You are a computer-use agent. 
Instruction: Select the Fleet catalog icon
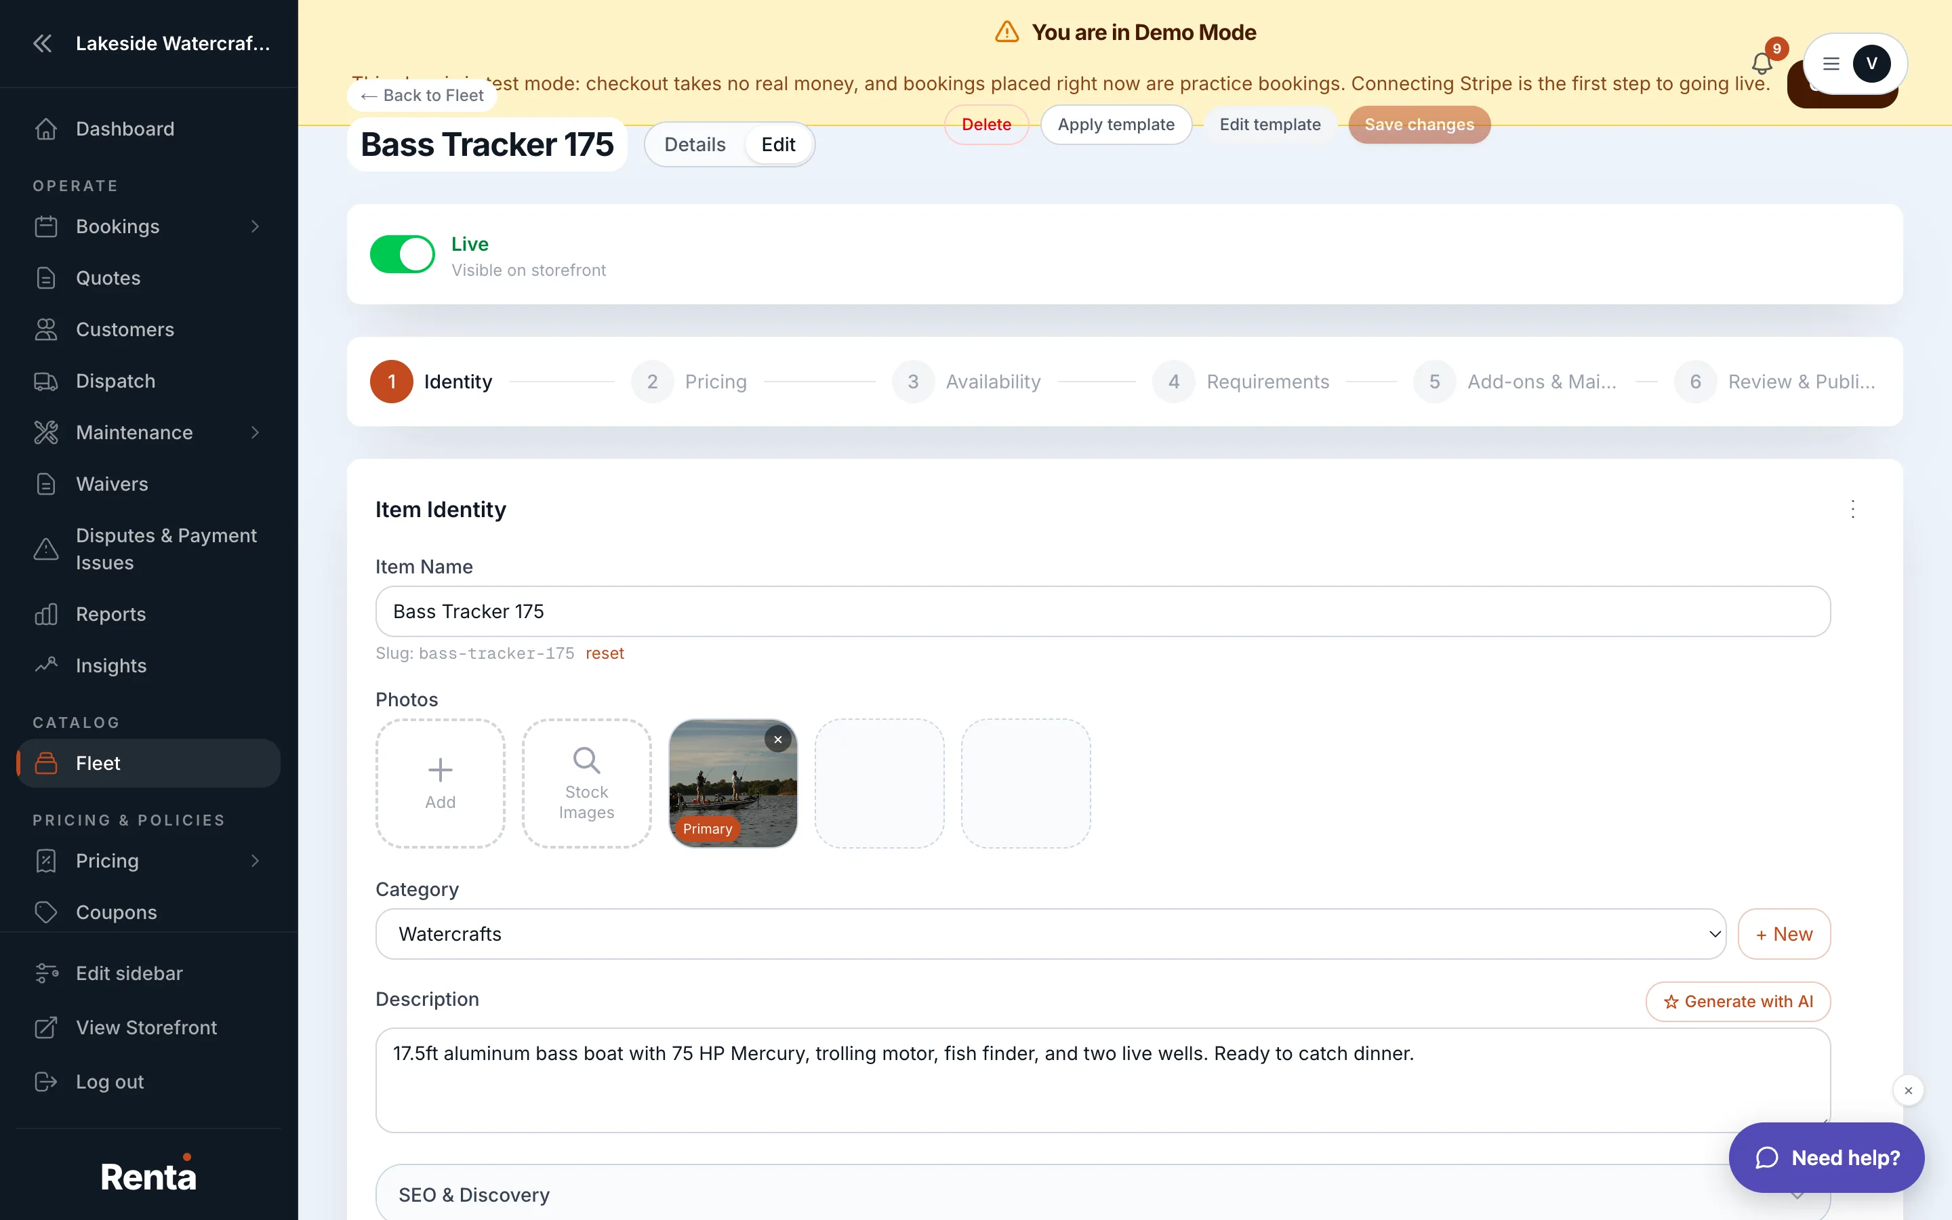click(x=46, y=763)
